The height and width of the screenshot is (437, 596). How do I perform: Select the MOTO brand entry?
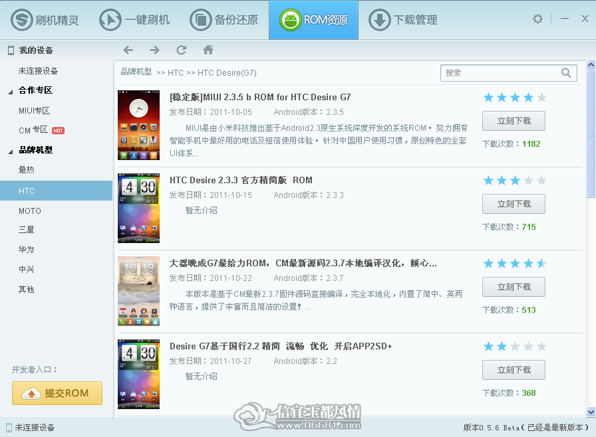30,211
